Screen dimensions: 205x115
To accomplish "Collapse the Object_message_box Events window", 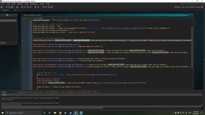I will (22, 15).
